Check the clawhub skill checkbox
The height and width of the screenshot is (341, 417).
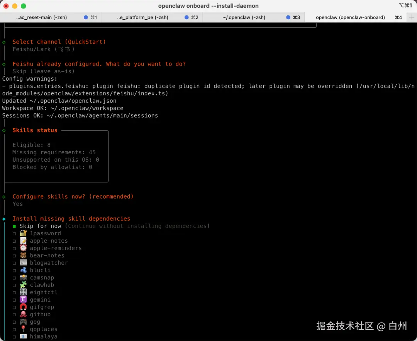tap(14, 285)
